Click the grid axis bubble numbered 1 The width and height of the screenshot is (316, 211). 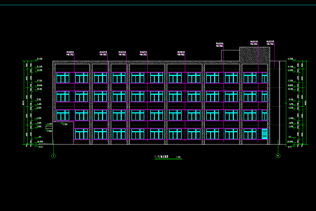(53, 156)
